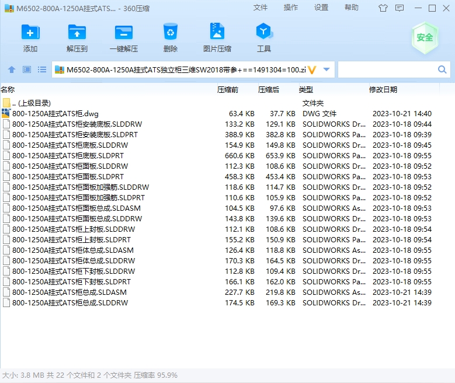This screenshot has height=383, width=455.
Task: Select 800-1250A挂式ATS柜上封板.SLDDRW
Action: click(74, 229)
